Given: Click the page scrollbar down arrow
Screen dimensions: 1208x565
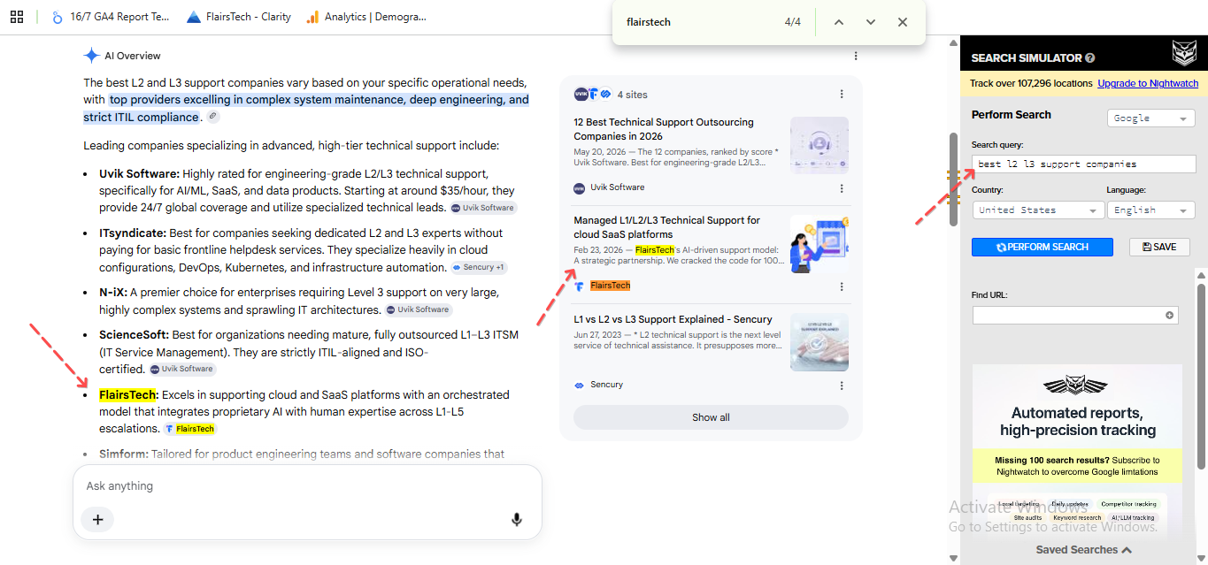Looking at the screenshot, I should 953,558.
